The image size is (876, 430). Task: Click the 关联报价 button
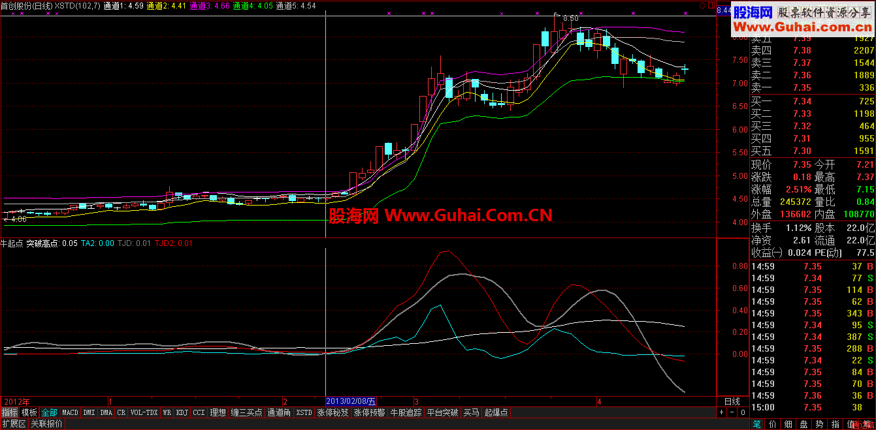click(x=47, y=423)
